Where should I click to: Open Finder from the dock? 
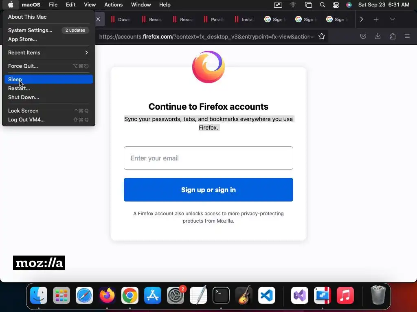point(39,295)
